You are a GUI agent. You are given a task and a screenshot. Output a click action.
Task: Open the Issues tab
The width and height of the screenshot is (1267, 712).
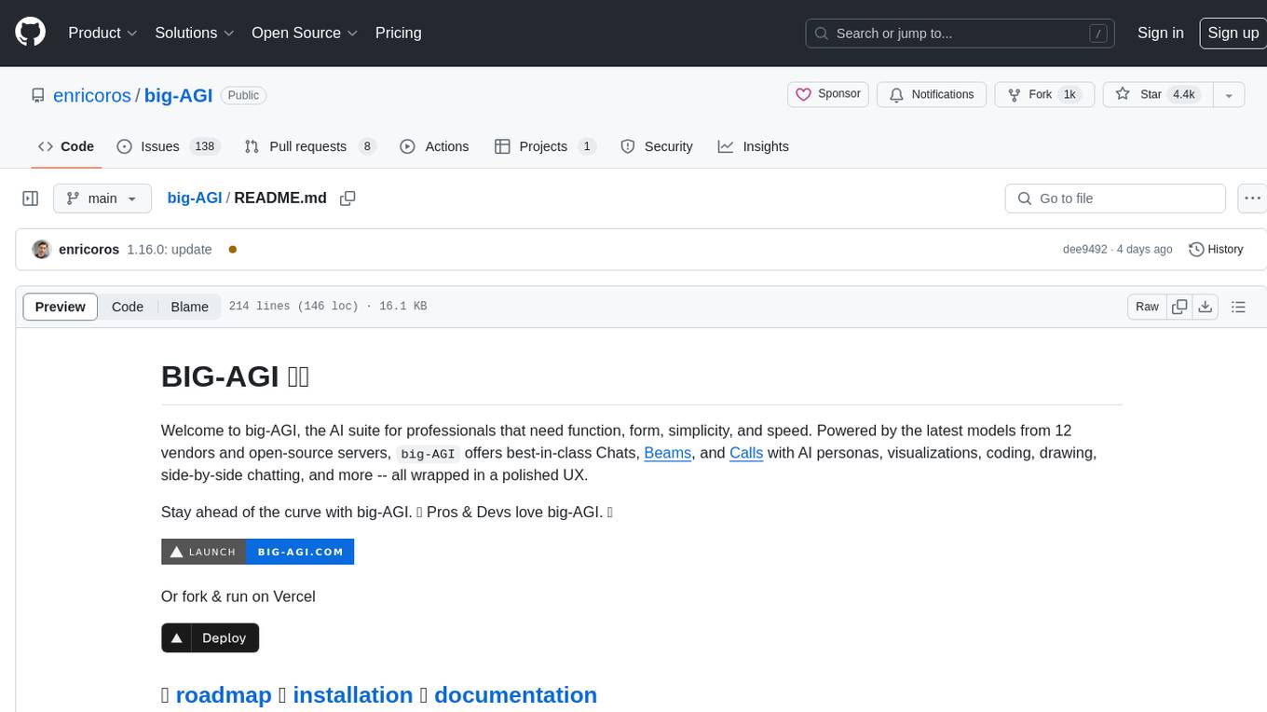click(168, 146)
